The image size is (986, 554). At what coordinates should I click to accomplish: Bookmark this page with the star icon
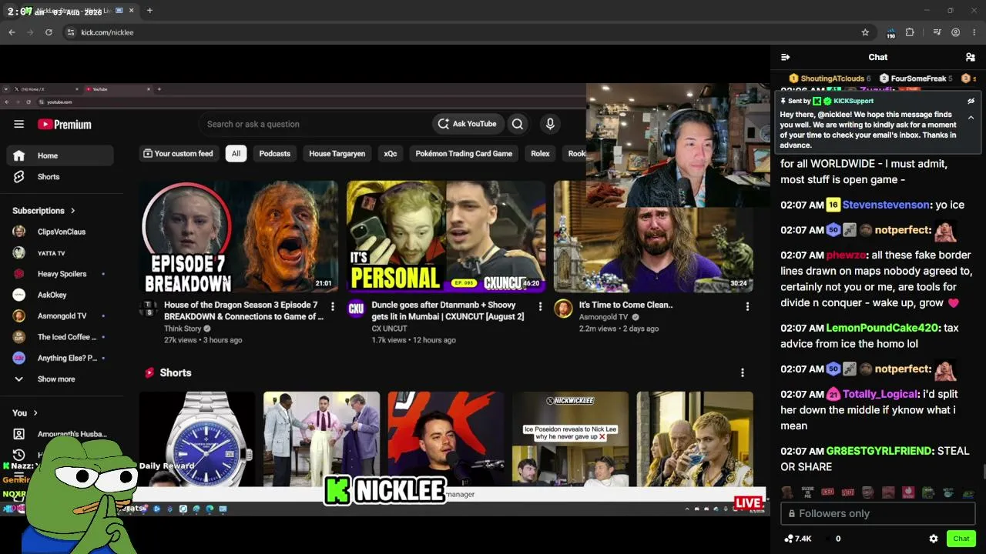pos(865,32)
